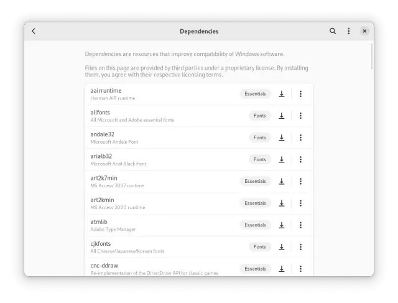Download the andale32 font dependency
The height and width of the screenshot is (303, 398).
[281, 138]
